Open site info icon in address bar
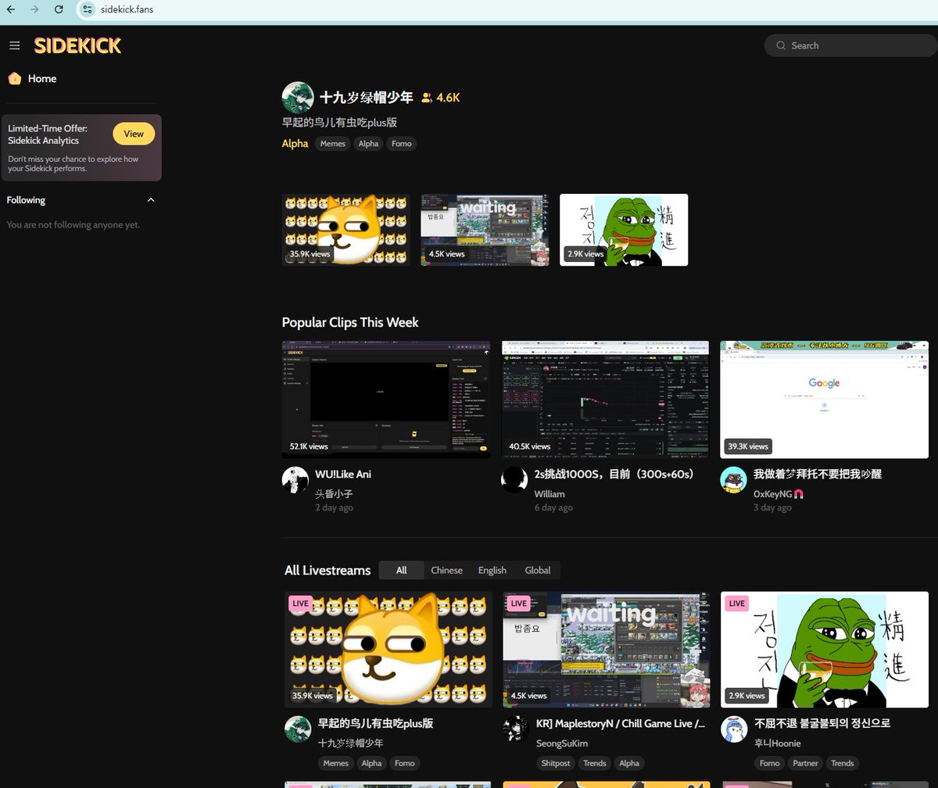This screenshot has width=938, height=788. tap(87, 9)
